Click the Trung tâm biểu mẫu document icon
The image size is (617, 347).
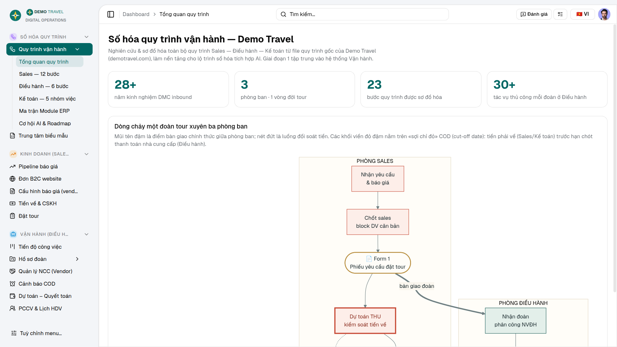[x=13, y=136]
